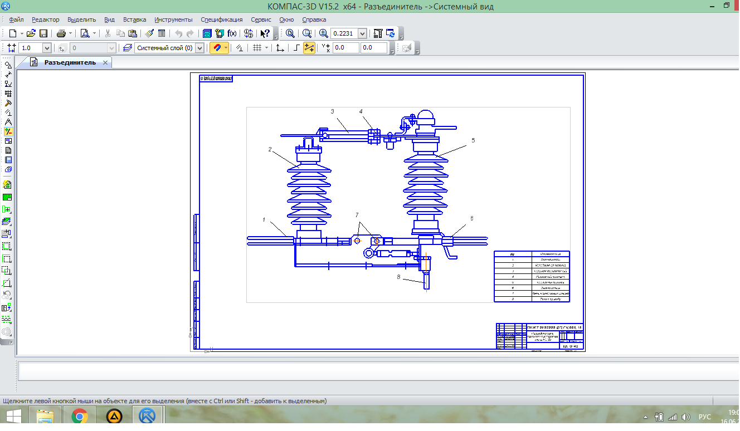The width and height of the screenshot is (740, 431).
Task: Select the dimensions tool in left sidebar
Action: 8,75
